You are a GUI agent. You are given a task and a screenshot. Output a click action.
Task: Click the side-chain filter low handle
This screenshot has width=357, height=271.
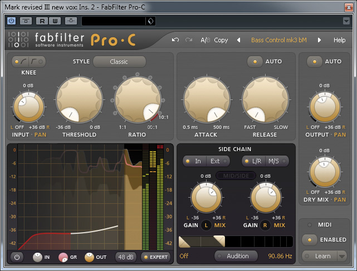click(x=185, y=242)
